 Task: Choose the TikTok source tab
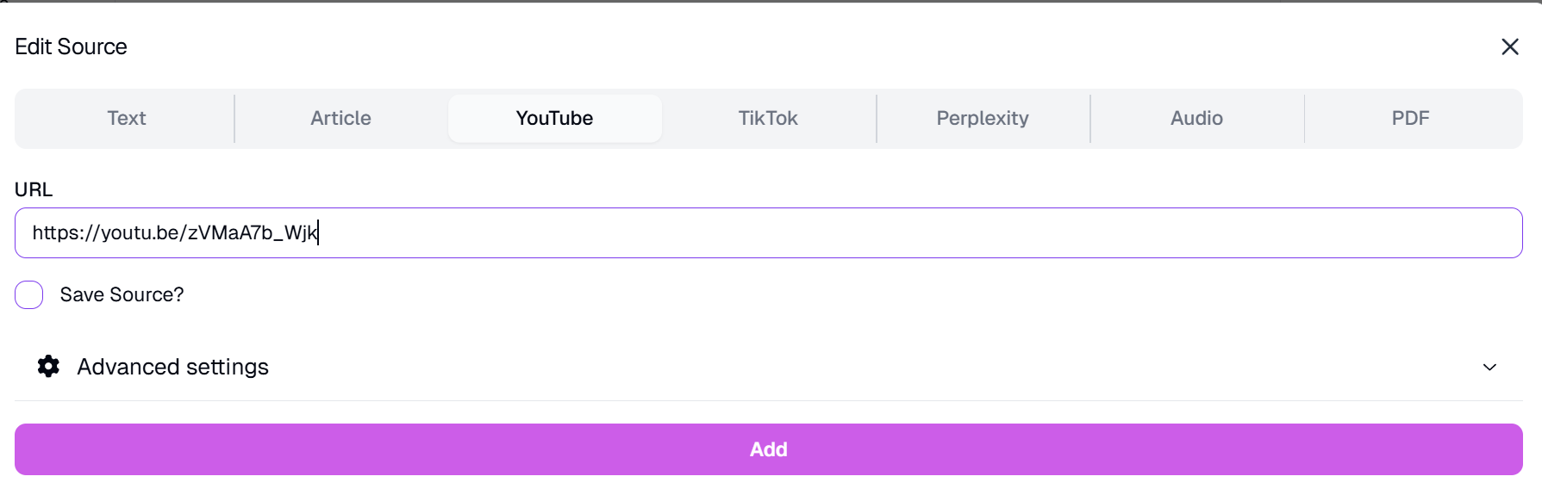768,119
